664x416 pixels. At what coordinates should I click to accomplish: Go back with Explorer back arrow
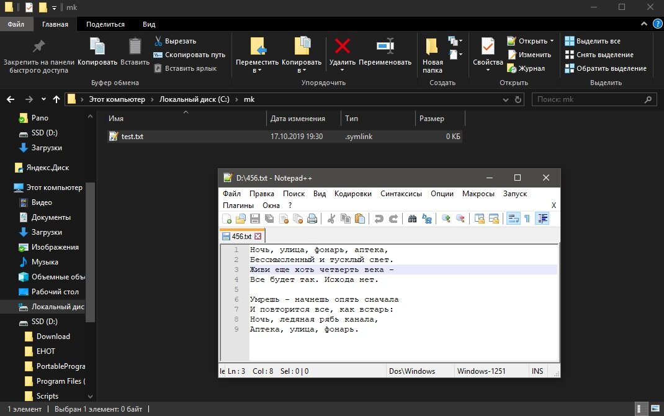(x=11, y=99)
